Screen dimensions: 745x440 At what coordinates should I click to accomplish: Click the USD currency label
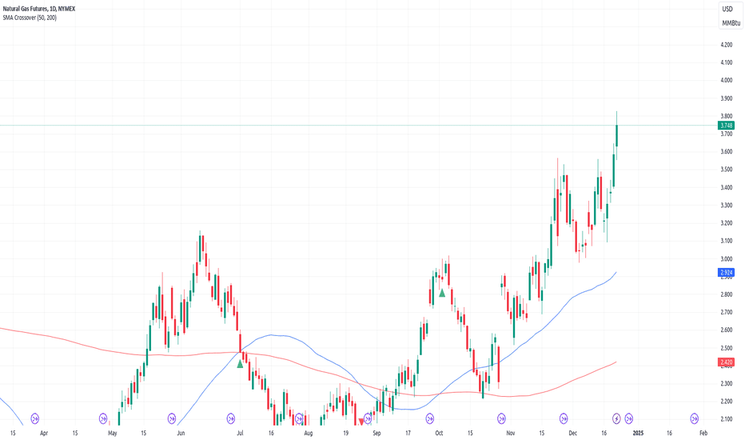[x=727, y=9]
